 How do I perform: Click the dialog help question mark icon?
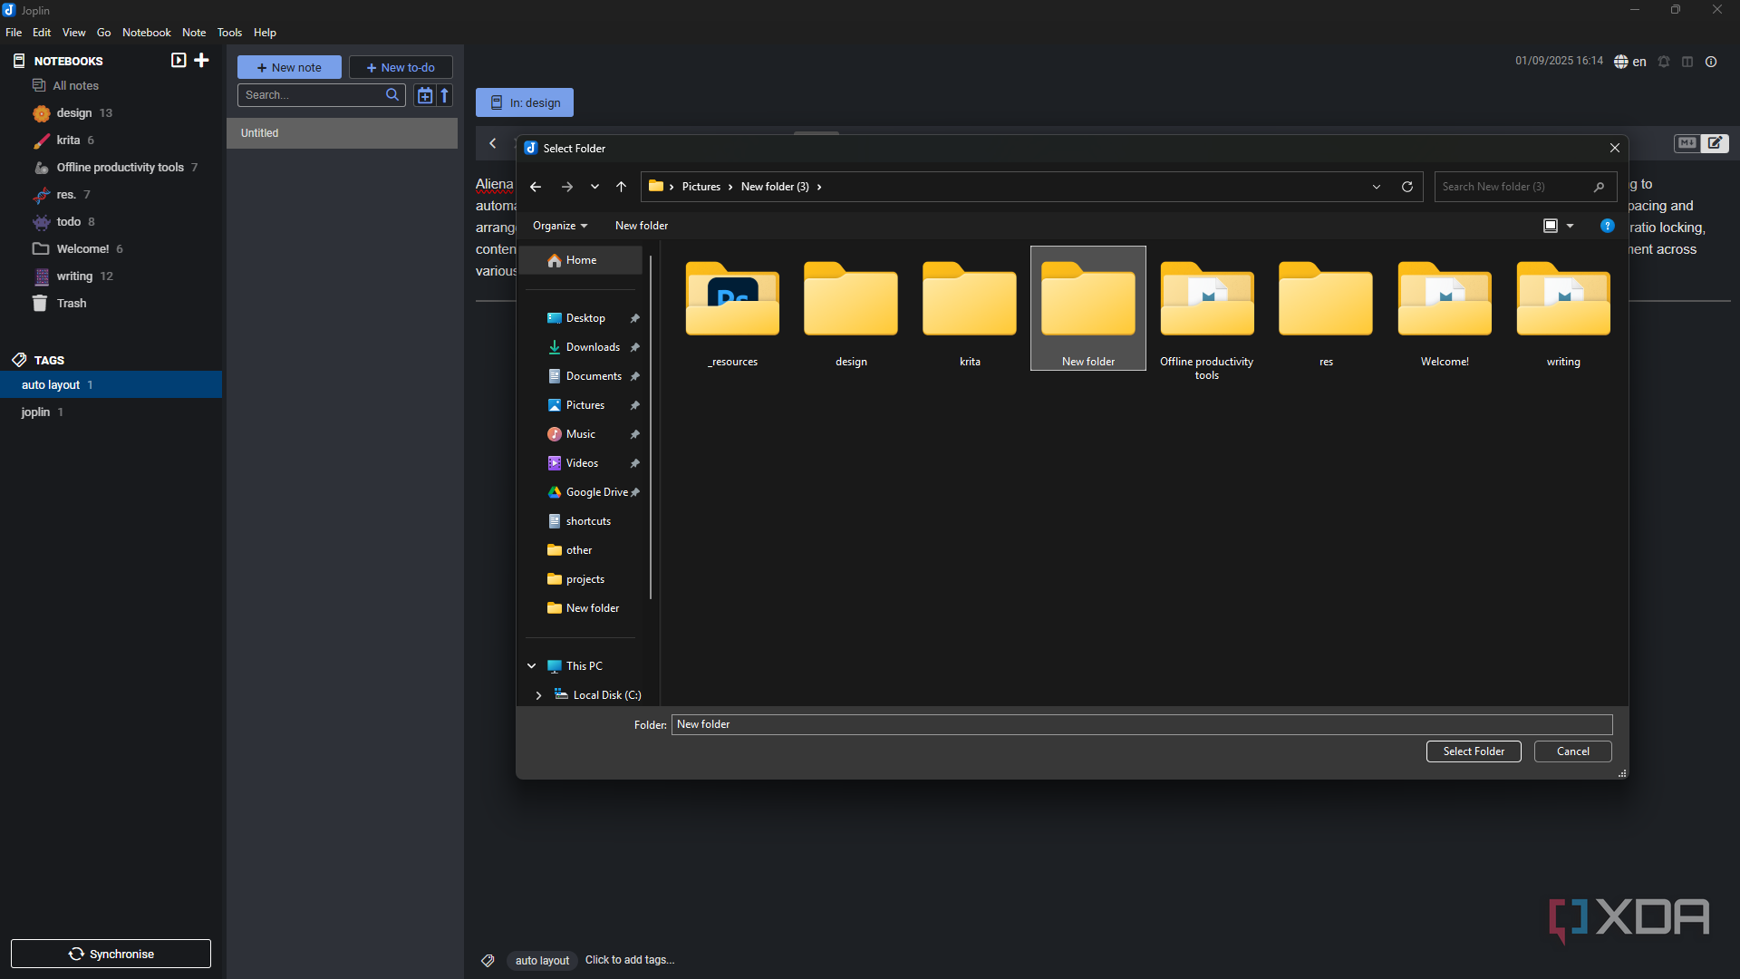tap(1608, 226)
